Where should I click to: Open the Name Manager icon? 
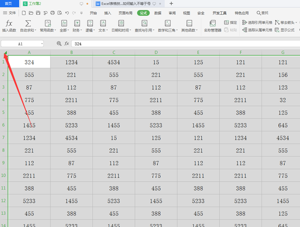tap(213, 23)
